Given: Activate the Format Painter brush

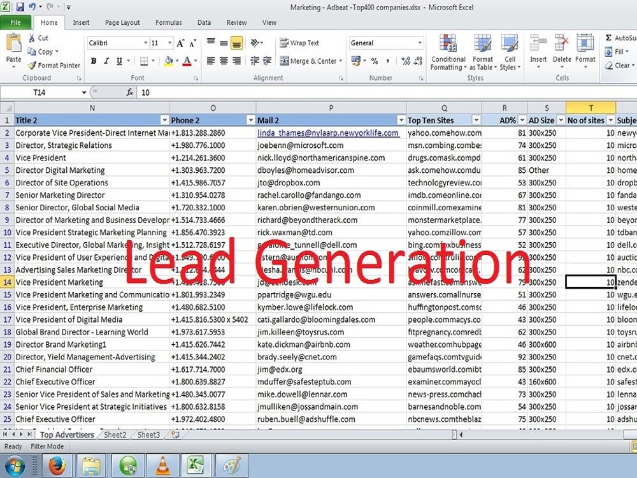Looking at the screenshot, I should click(x=32, y=65).
